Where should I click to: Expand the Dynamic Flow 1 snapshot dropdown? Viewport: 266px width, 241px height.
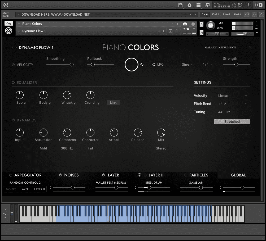(19, 31)
